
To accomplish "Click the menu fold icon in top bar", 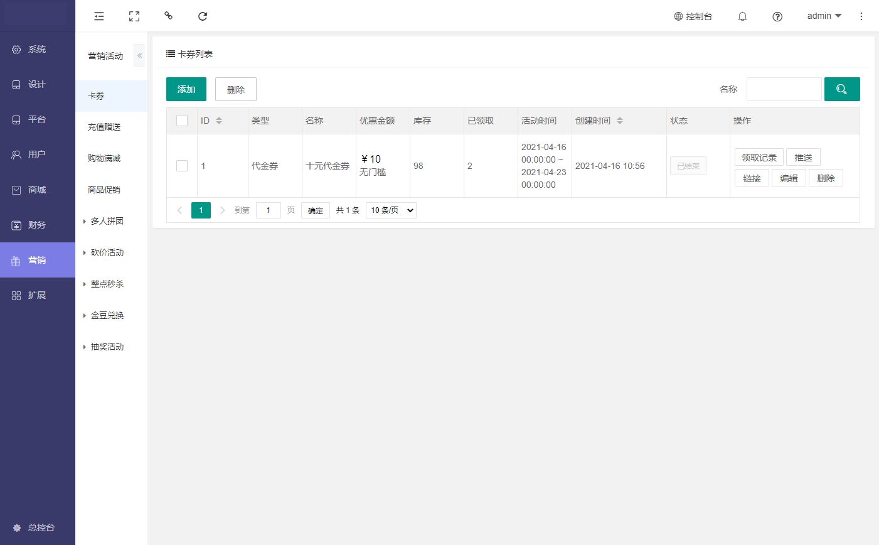I will [x=99, y=16].
